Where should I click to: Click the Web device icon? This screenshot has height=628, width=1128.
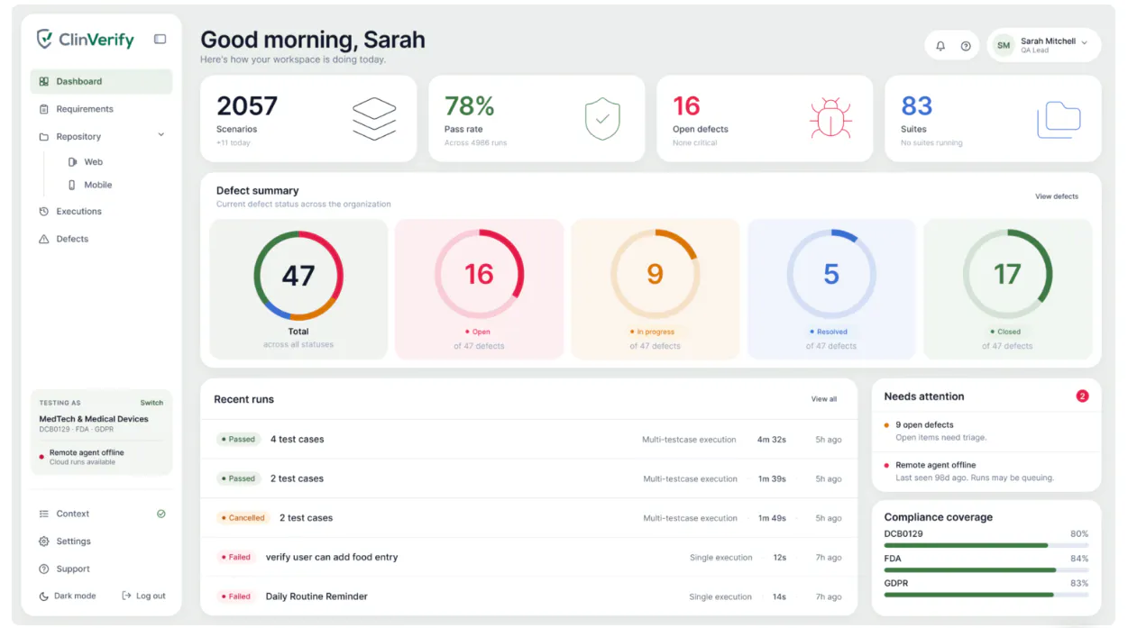[x=72, y=162]
